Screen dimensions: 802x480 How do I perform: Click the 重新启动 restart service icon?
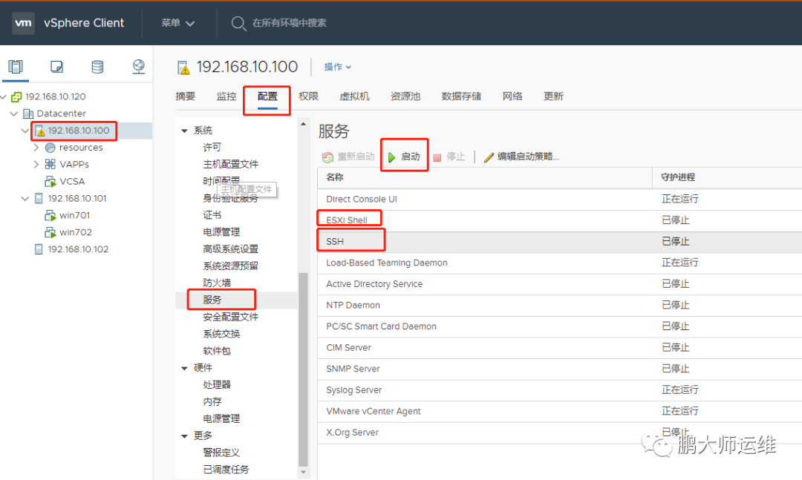tap(327, 157)
